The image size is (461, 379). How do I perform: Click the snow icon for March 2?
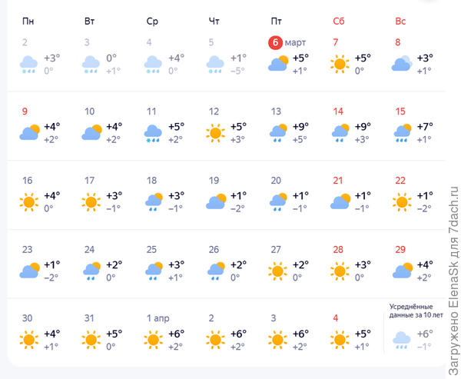[29, 64]
